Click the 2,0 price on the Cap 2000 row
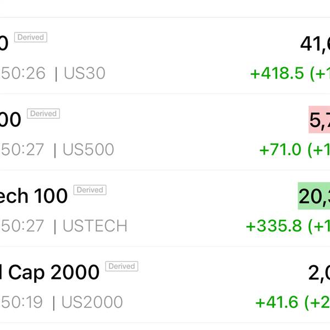Viewport: 330px width, 330px height. (319, 273)
